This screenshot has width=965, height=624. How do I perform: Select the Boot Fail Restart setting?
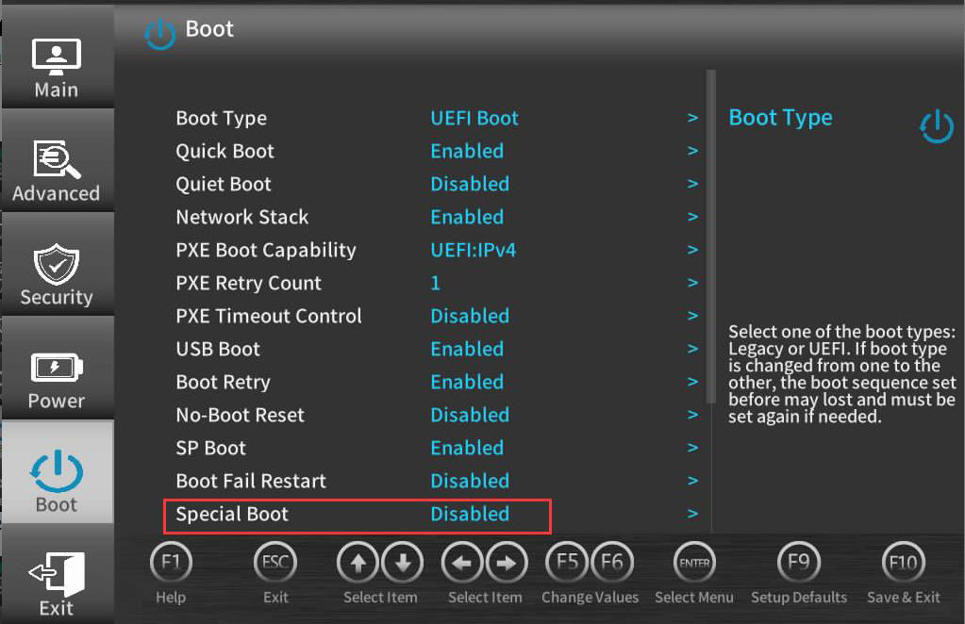[251, 481]
